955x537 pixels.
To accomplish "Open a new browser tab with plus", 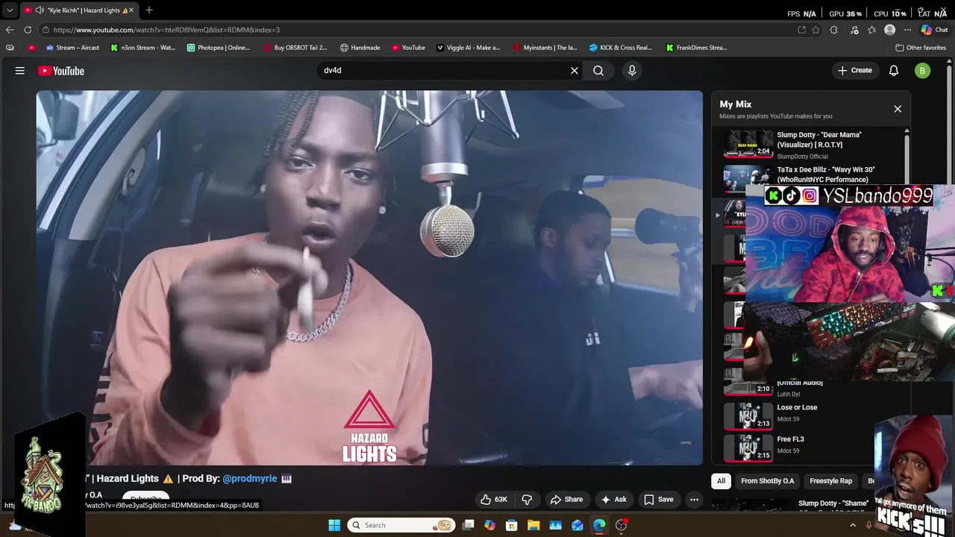I will pyautogui.click(x=149, y=10).
